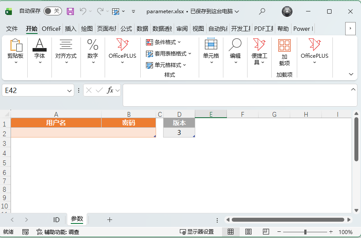Select cell D2 containing 3
The height and width of the screenshot is (238, 361).
coord(179,133)
